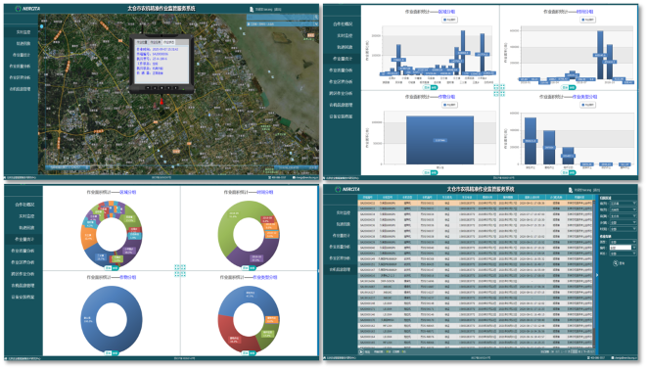The width and height of the screenshot is (647, 369).
Task: Toggle the chart type switch under time bar chart
Action: [x=569, y=87]
